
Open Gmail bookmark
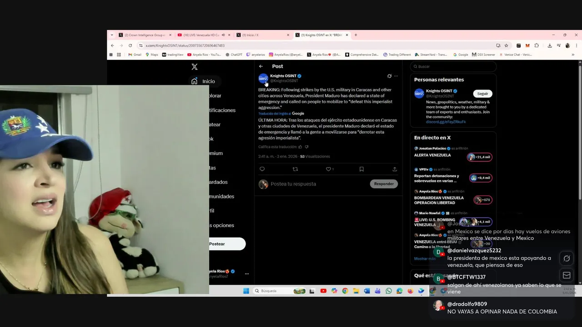135,54
